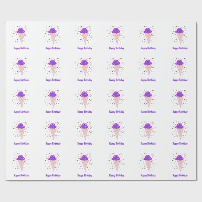Select 'Happy Birthday' text in third row, fourth column

[117, 112]
